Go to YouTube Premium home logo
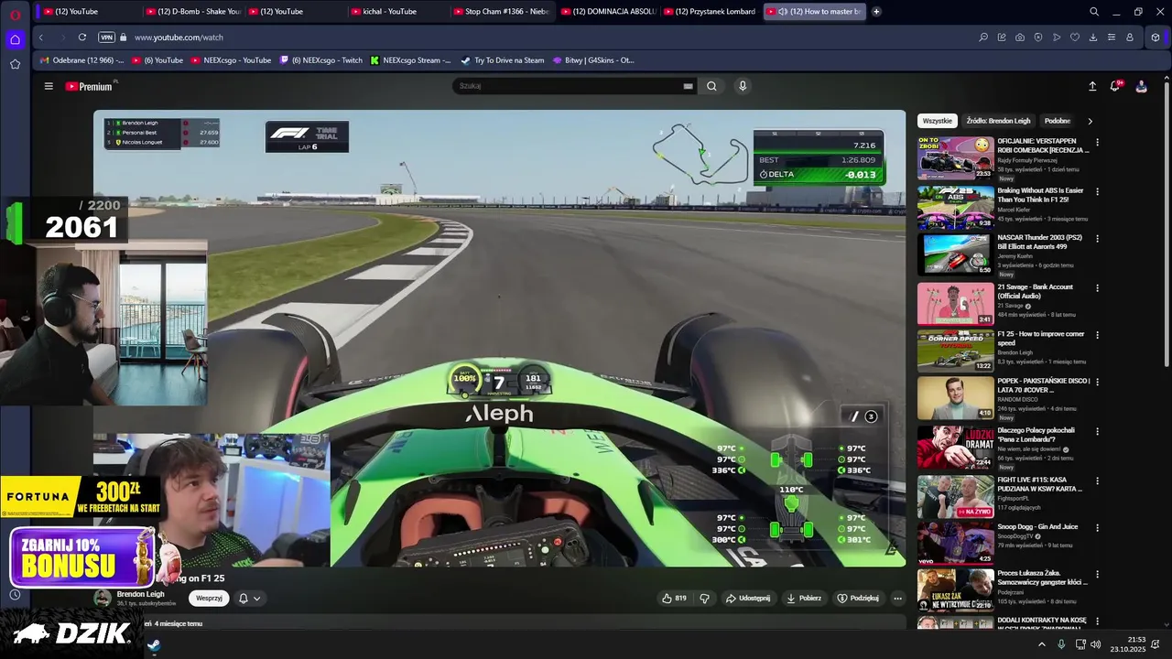This screenshot has width=1172, height=659. (89, 86)
